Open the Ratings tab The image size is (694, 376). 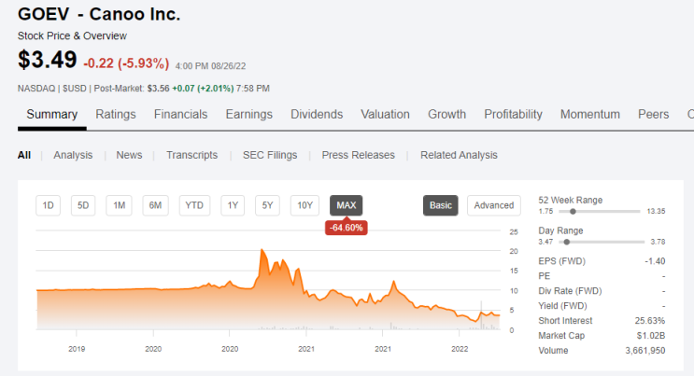tap(116, 115)
